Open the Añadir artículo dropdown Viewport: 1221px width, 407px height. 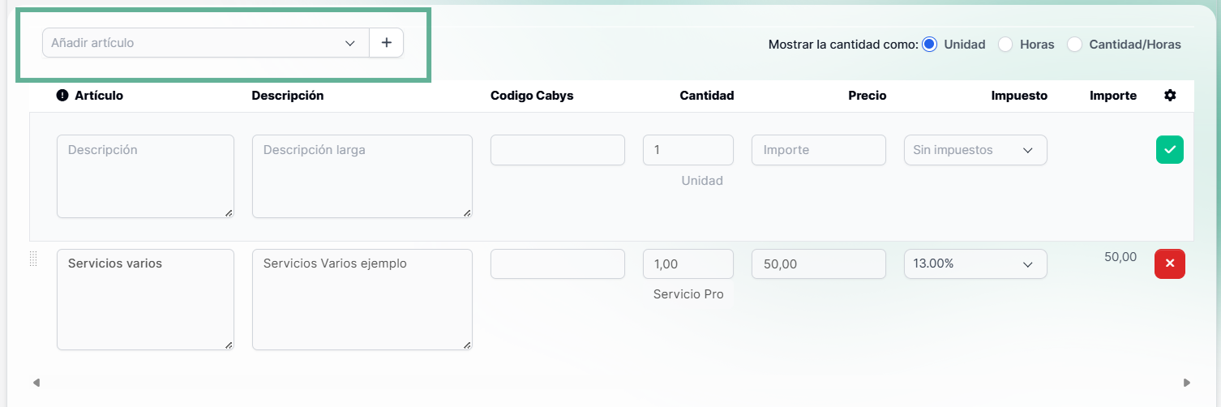[206, 43]
